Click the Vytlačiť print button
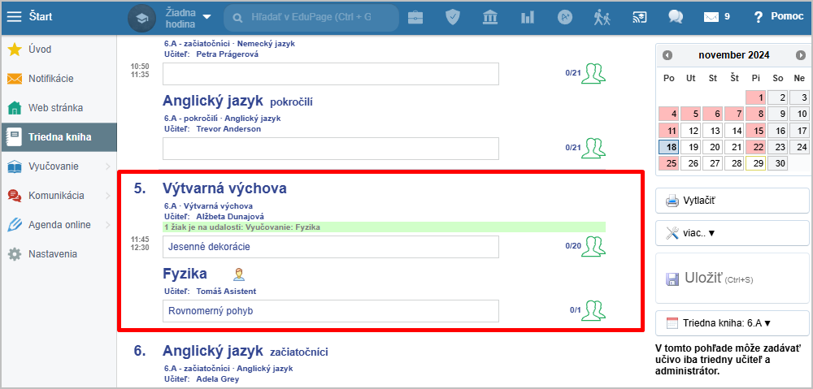 pyautogui.click(x=733, y=201)
